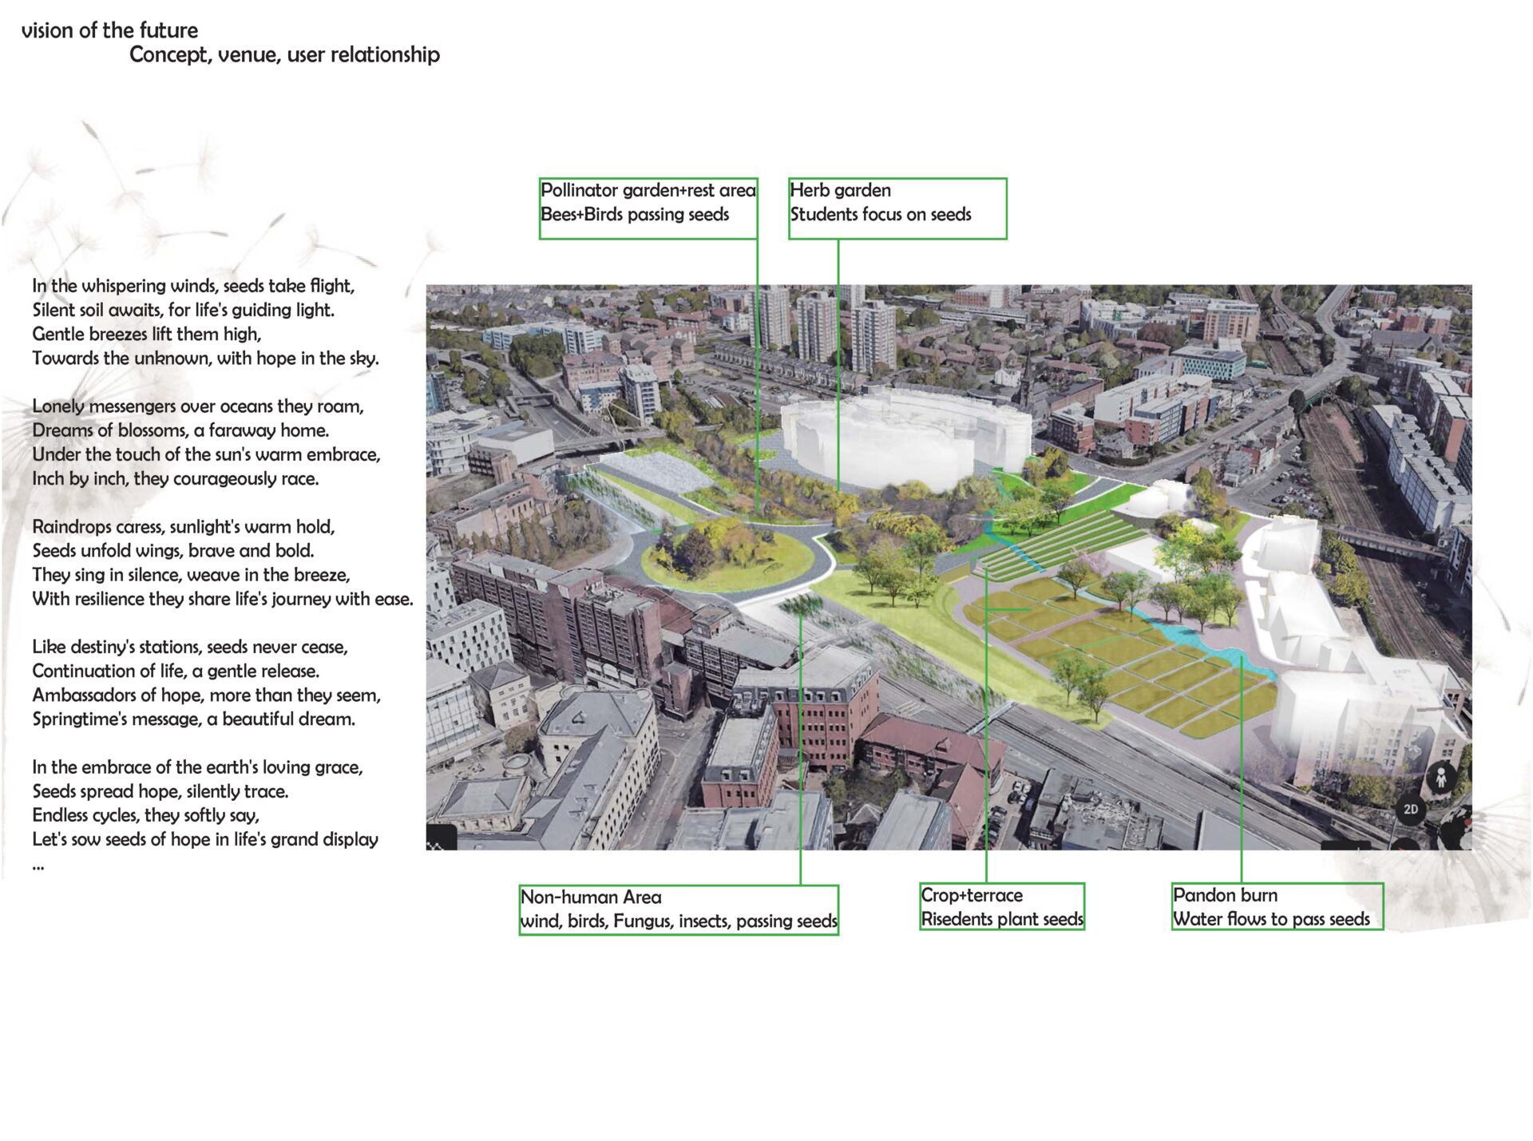The height and width of the screenshot is (1141, 1533).
Task: Toggle the 2D view button
Action: tap(1410, 809)
